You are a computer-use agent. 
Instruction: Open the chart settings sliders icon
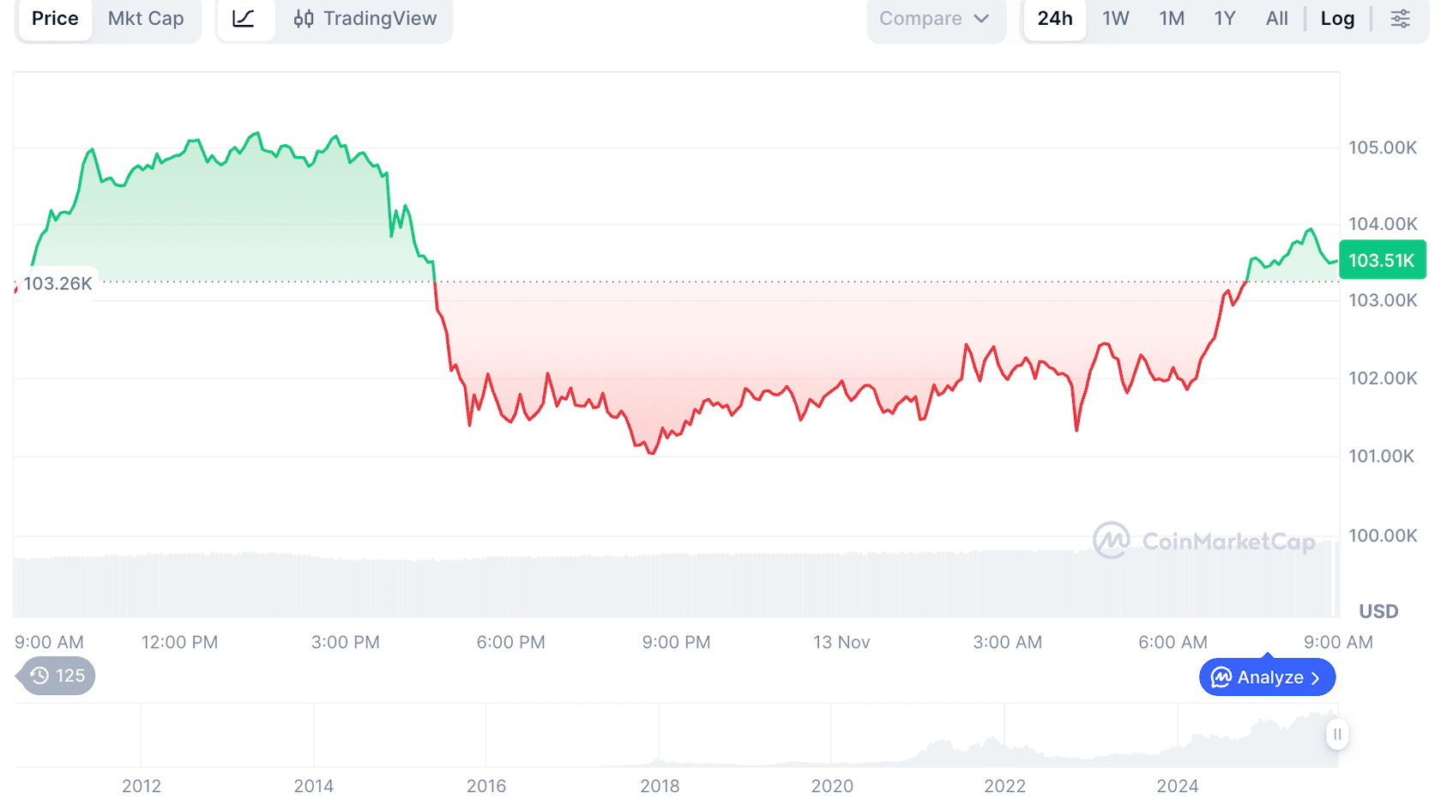pos(1401,18)
